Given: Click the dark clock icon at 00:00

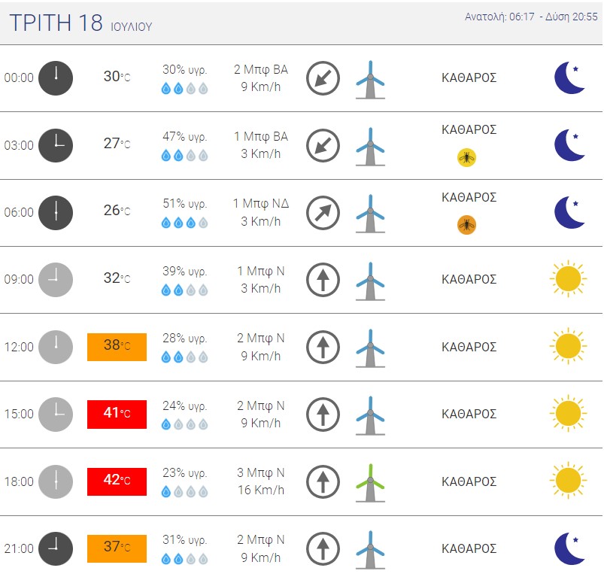Looking at the screenshot, I should click(56, 78).
